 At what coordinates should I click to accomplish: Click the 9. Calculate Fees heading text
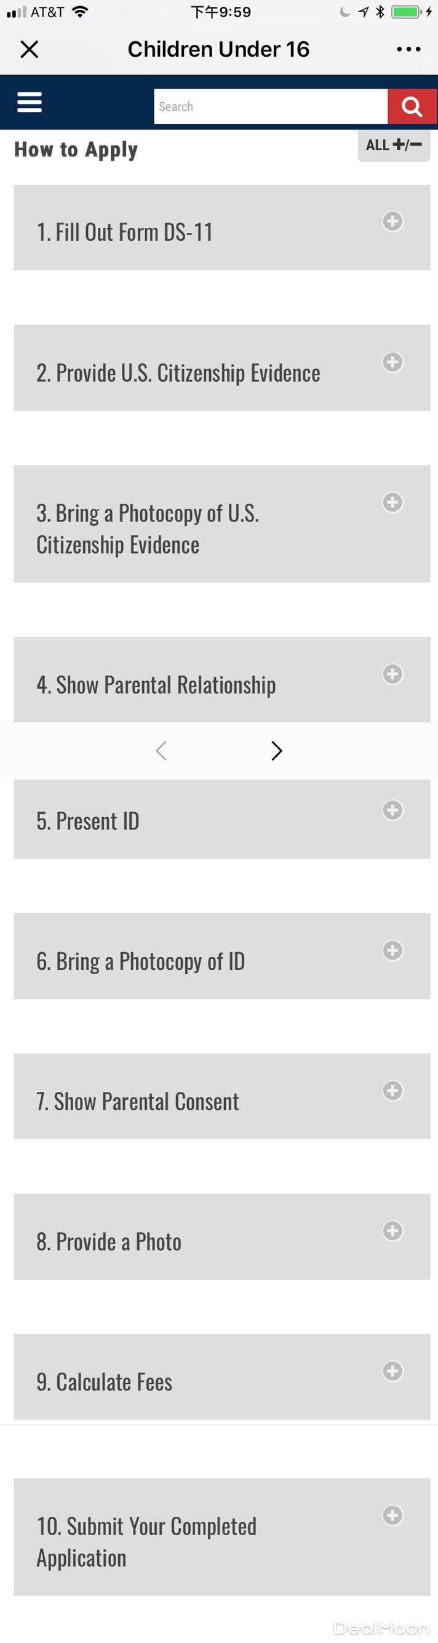[x=104, y=1382]
